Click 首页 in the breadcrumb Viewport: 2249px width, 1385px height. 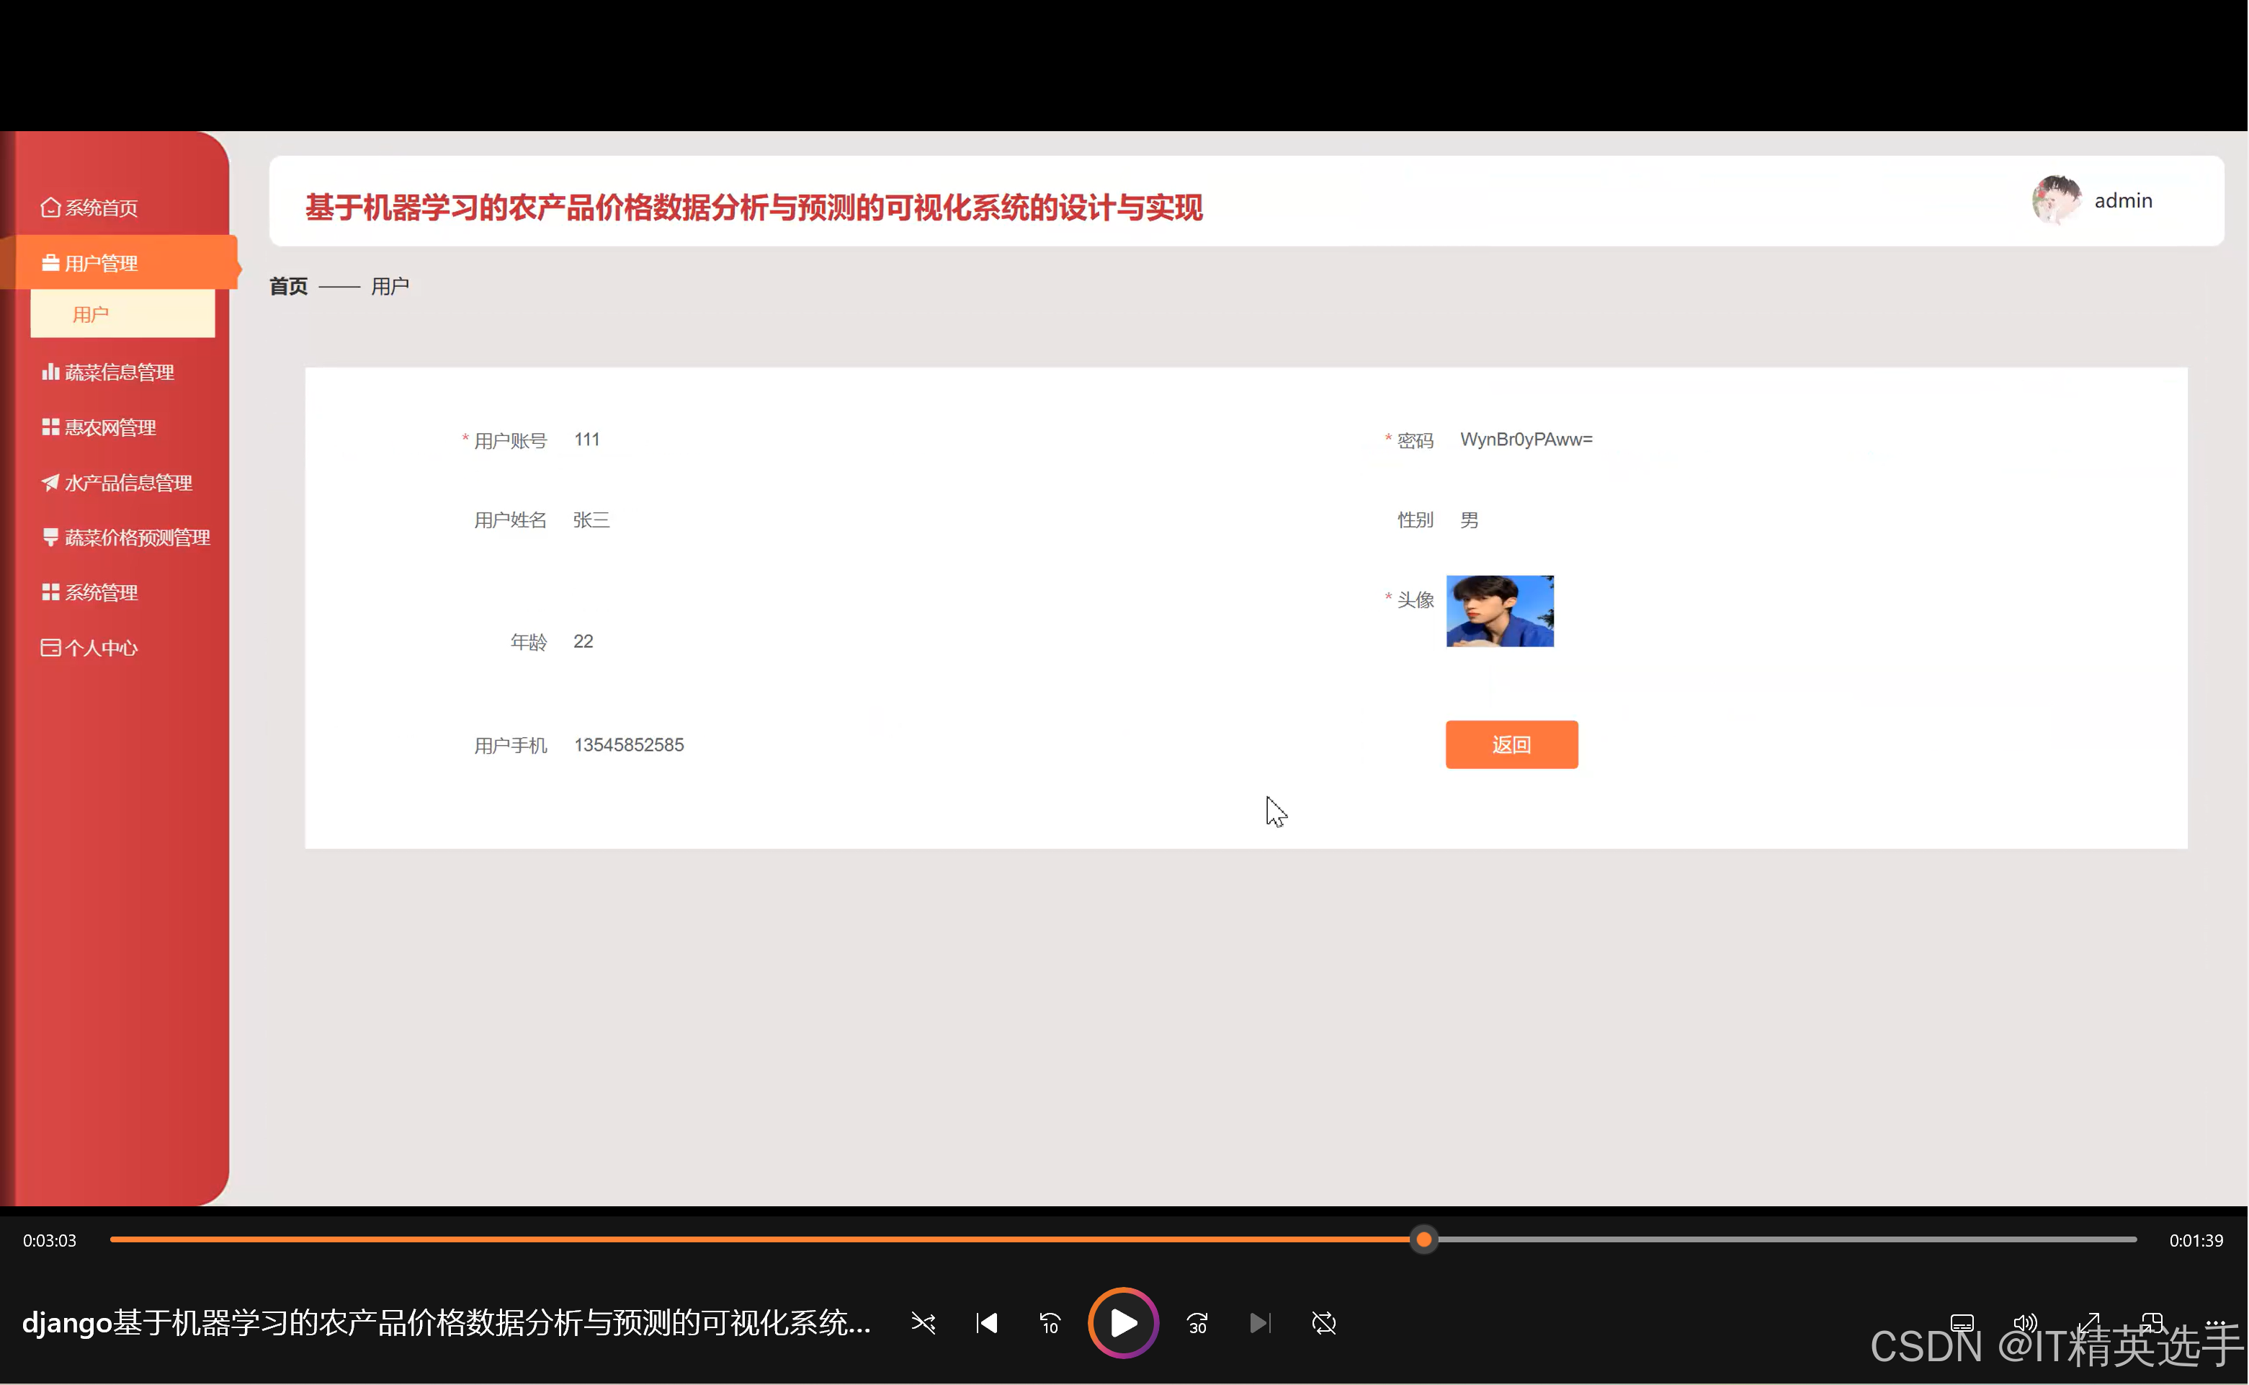pos(288,286)
